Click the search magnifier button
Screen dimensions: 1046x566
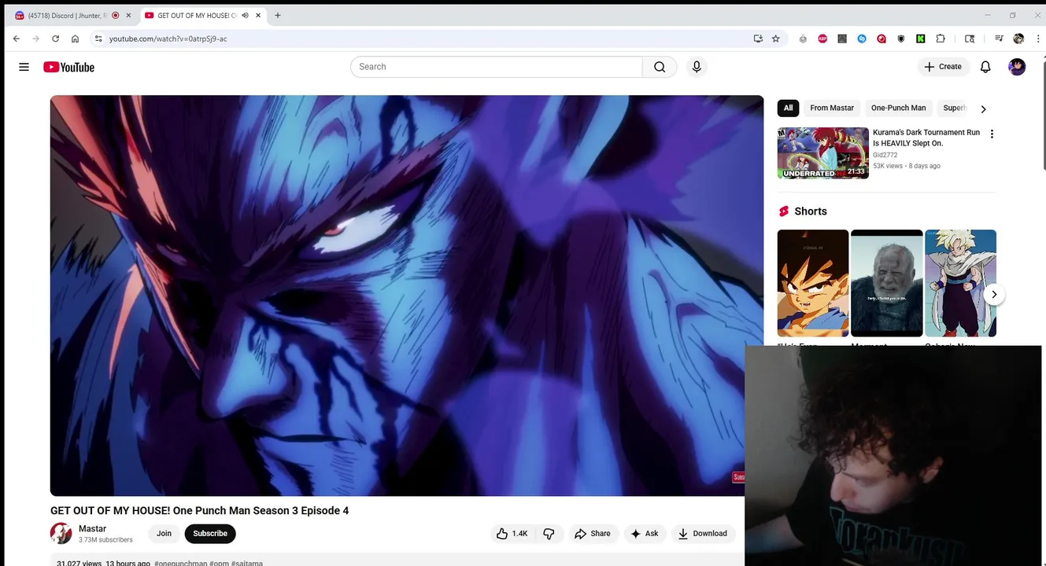pos(660,67)
